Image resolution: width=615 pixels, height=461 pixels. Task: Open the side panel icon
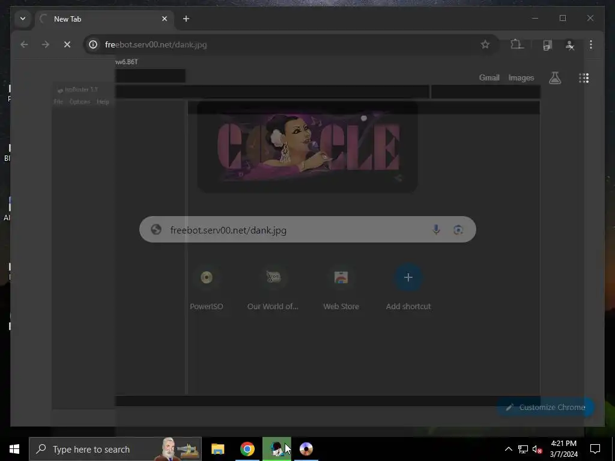click(x=547, y=45)
